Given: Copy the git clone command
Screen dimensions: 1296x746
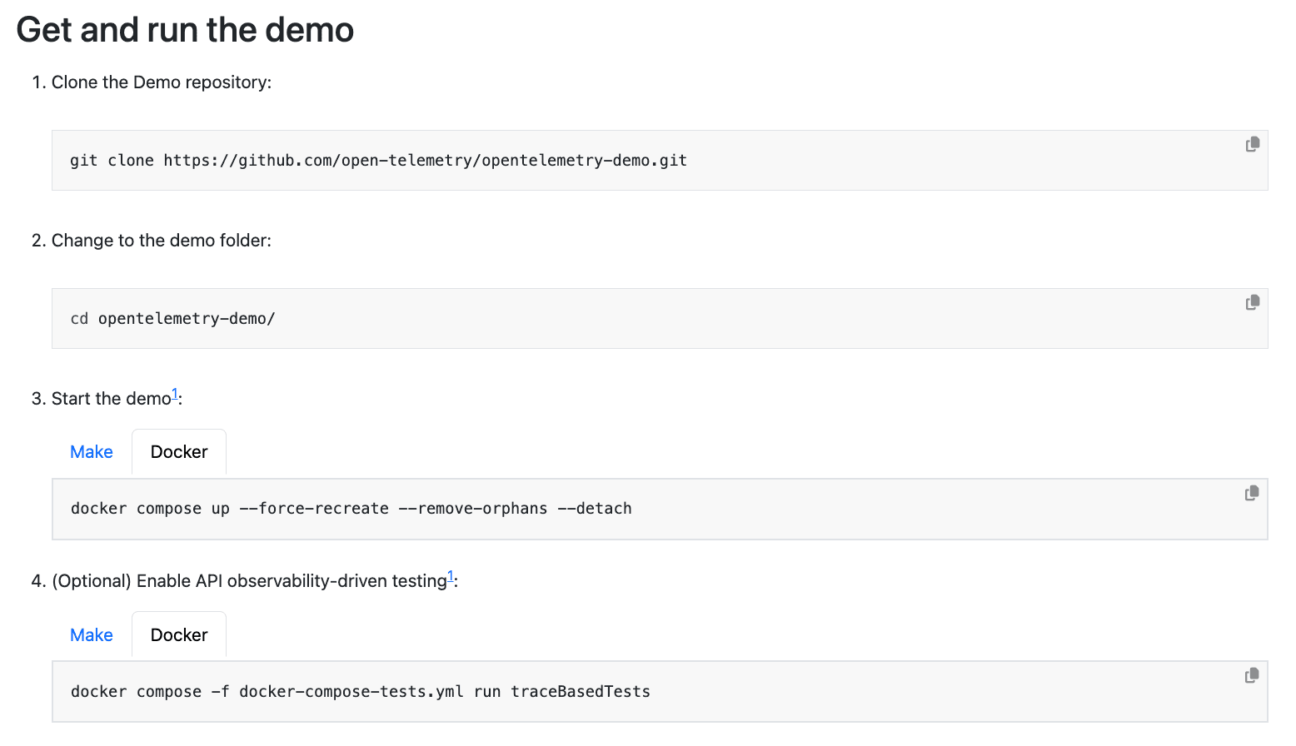Looking at the screenshot, I should pyautogui.click(x=1252, y=145).
